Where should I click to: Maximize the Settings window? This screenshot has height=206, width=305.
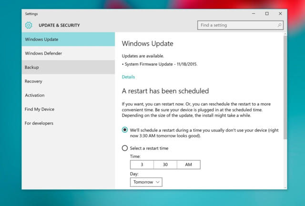click(x=267, y=14)
